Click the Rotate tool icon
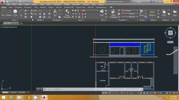This screenshot has width=179, height=100. (40, 11)
